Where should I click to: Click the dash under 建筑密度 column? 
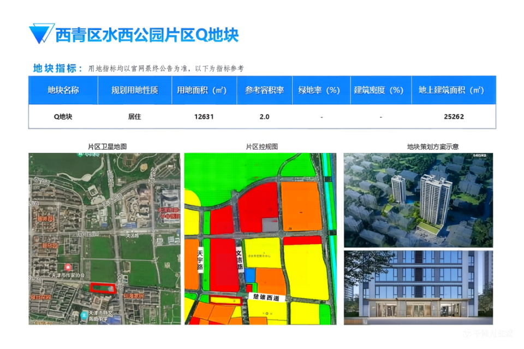coord(380,117)
